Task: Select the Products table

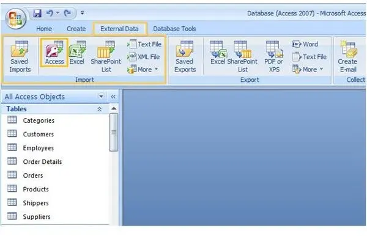Action: [56, 189]
